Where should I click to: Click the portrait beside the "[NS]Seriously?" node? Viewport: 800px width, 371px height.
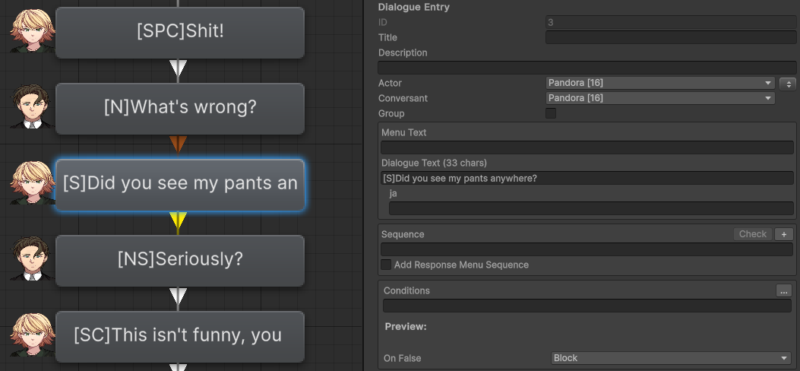[x=32, y=258]
